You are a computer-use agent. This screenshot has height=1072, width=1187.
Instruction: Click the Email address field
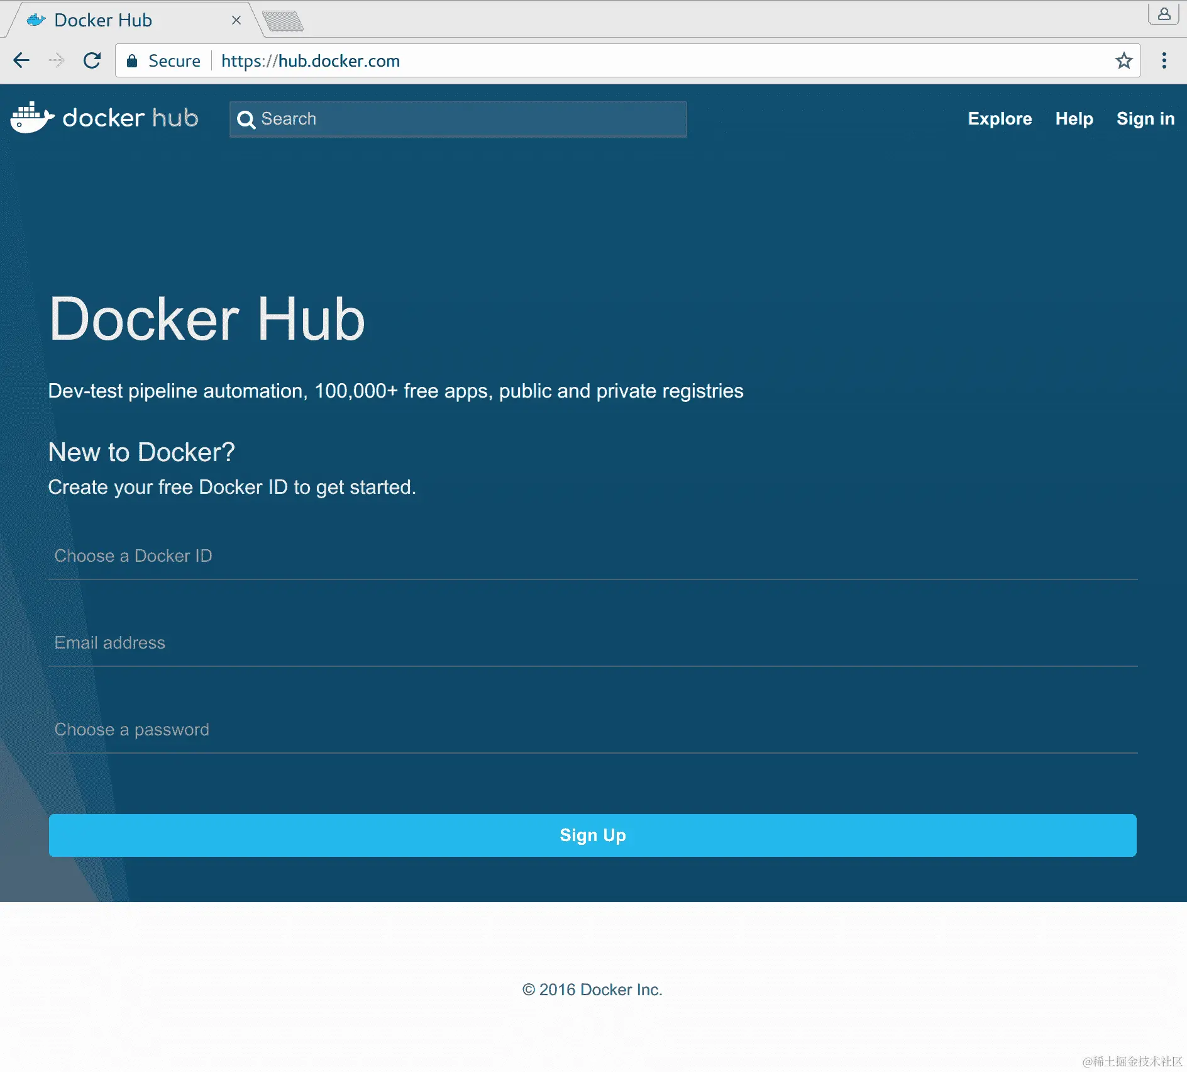[593, 643]
